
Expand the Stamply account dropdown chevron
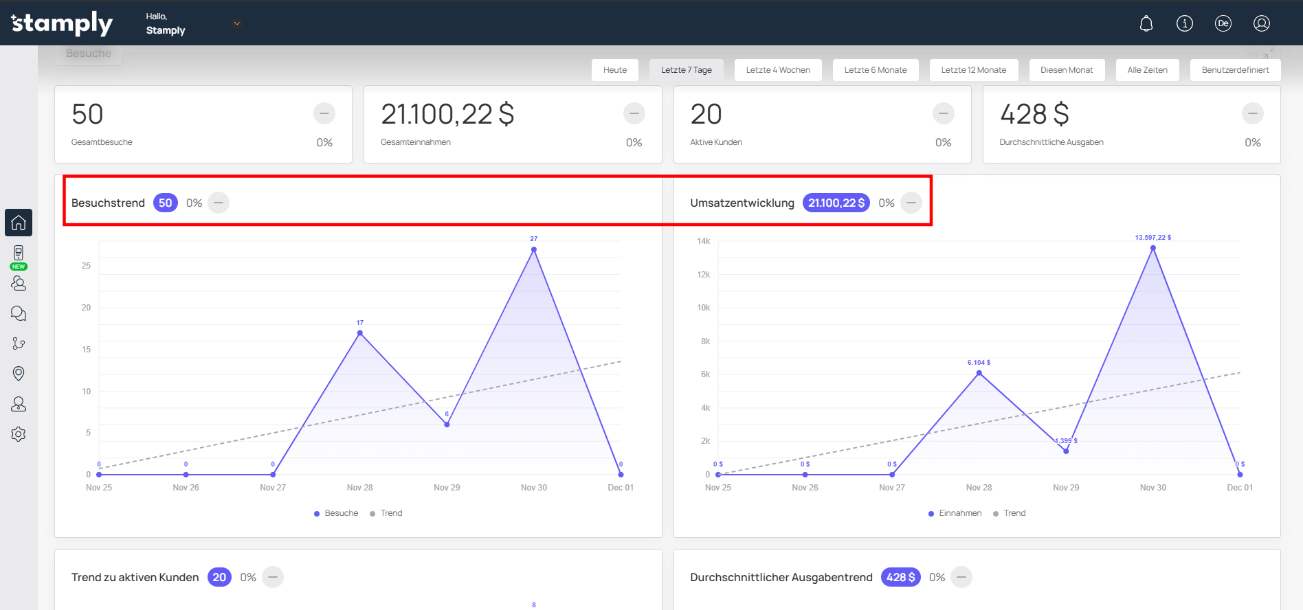[x=237, y=23]
